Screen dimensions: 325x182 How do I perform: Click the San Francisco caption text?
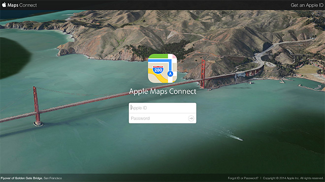coord(53,178)
